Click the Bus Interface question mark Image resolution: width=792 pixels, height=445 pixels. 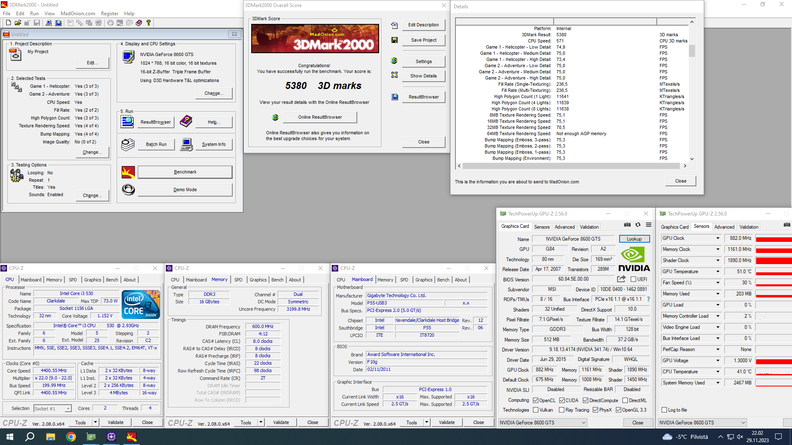648,299
